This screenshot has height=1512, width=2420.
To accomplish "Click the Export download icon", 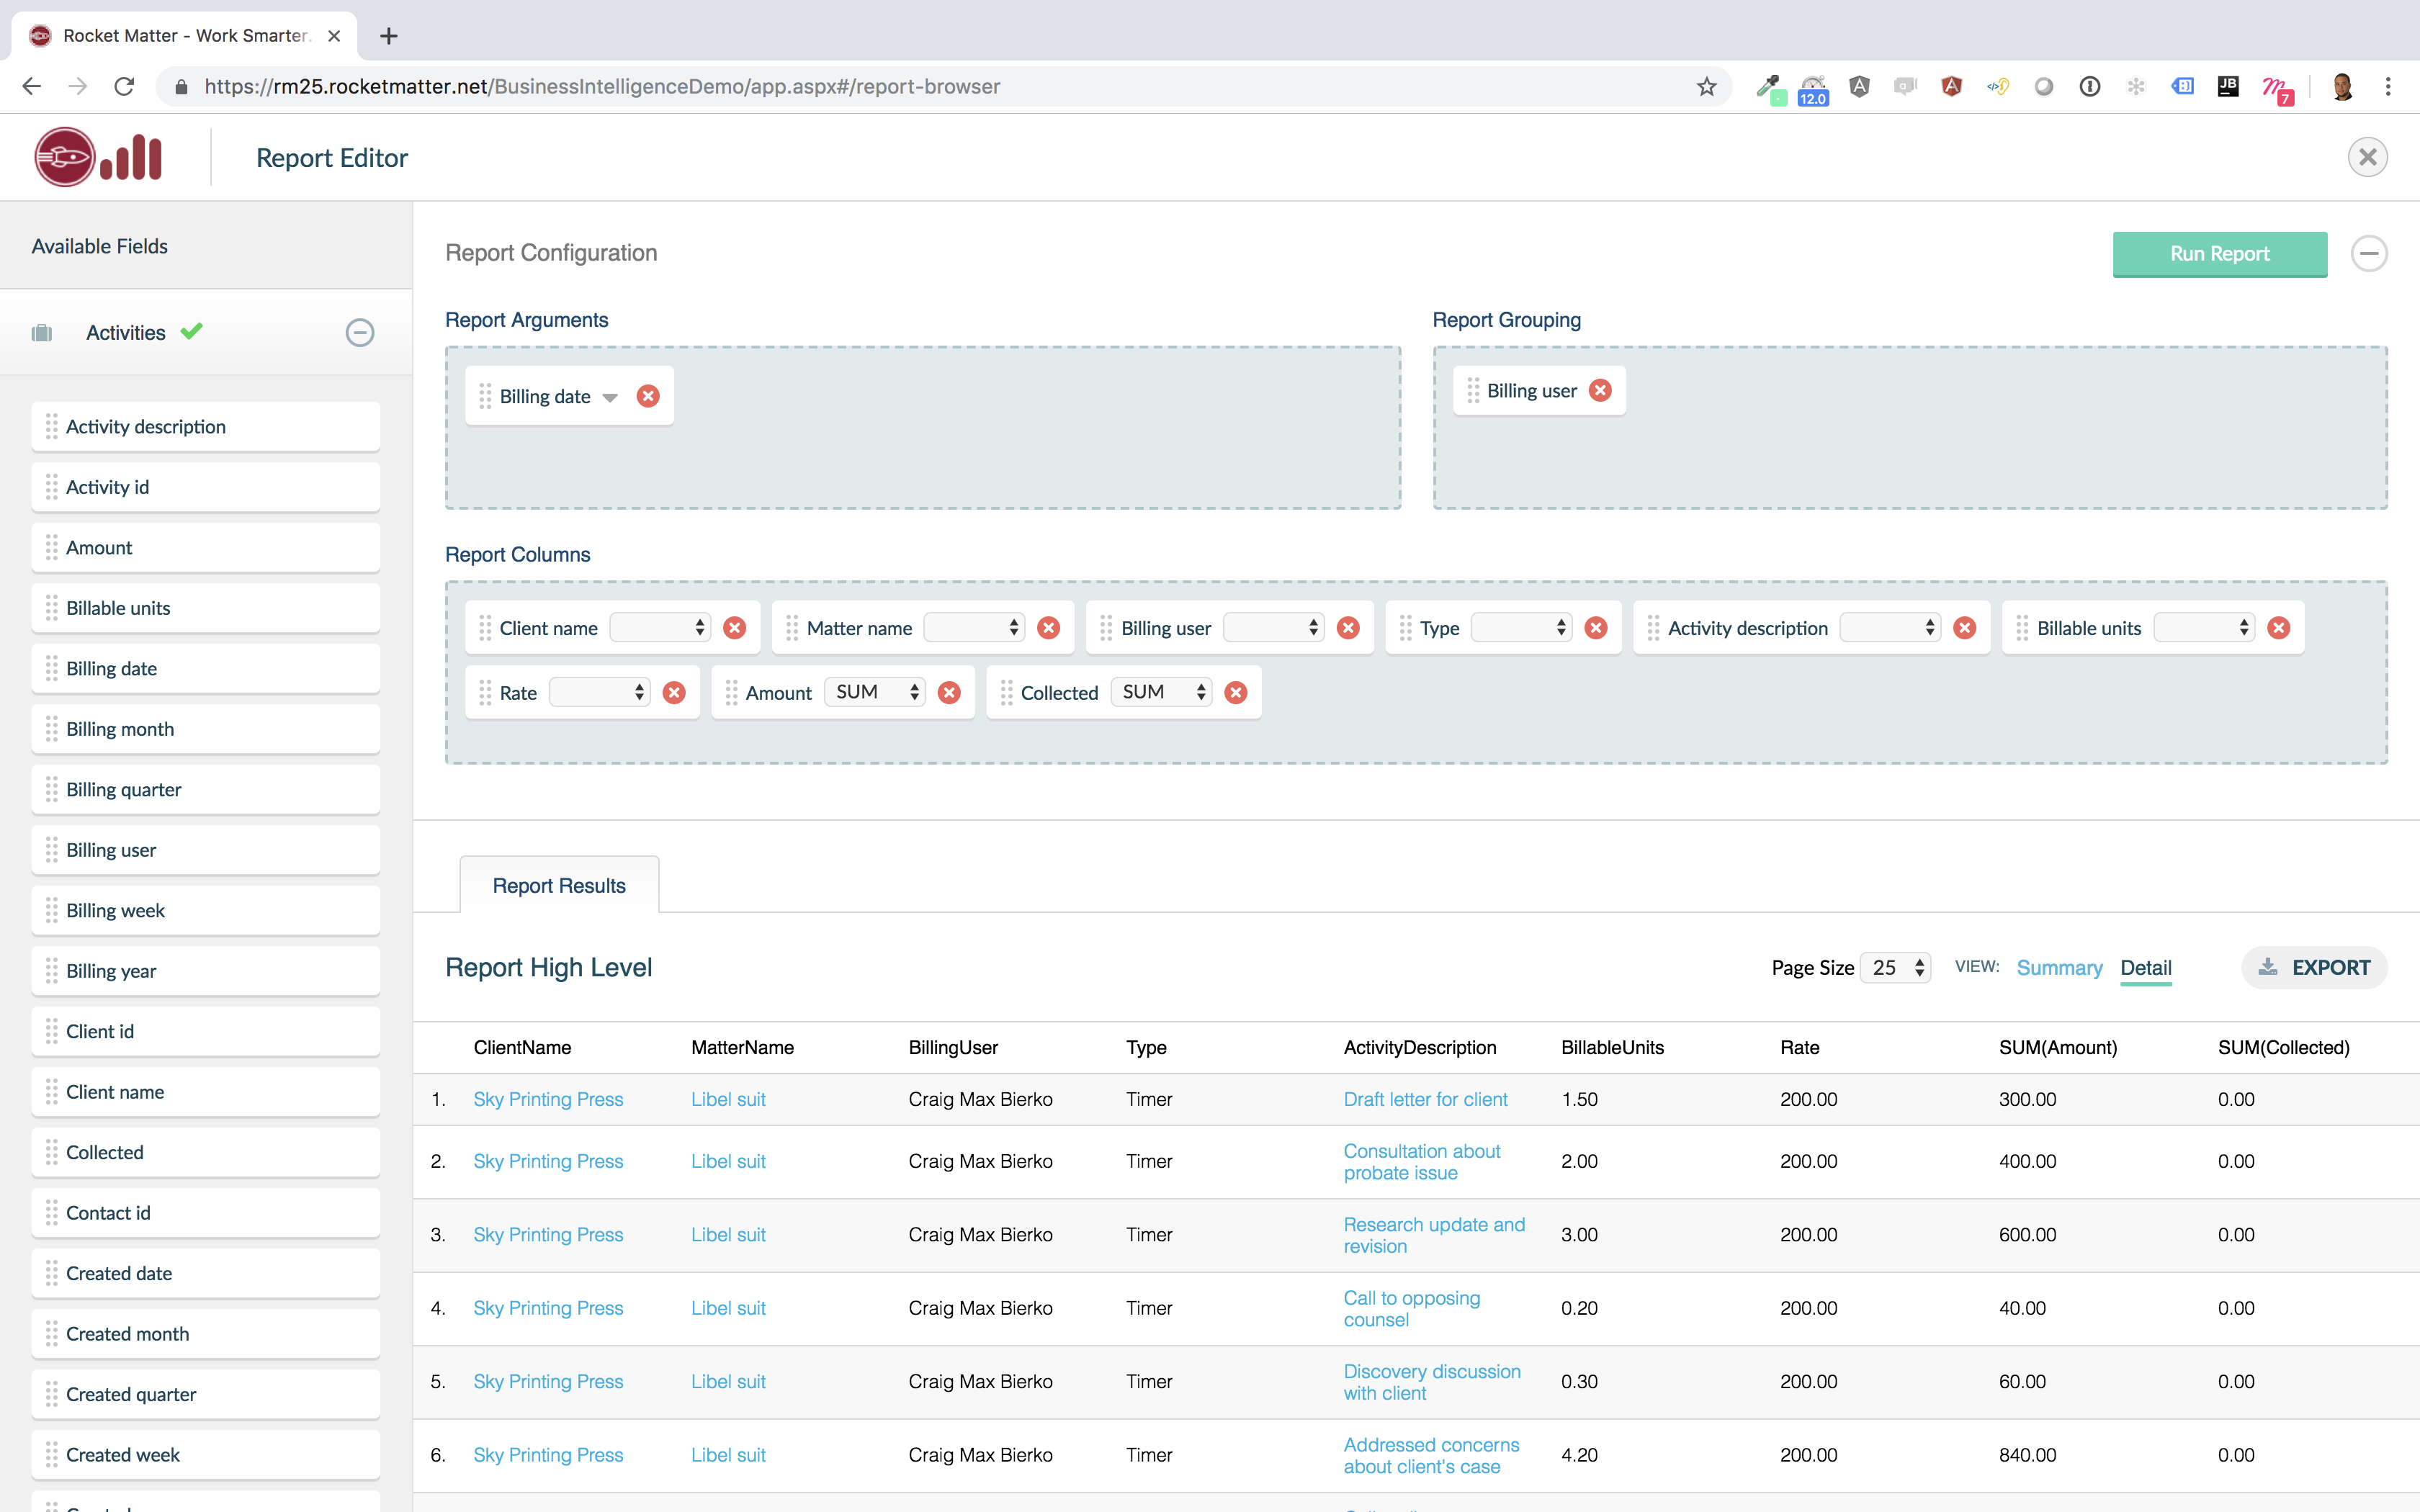I will 2267,967.
